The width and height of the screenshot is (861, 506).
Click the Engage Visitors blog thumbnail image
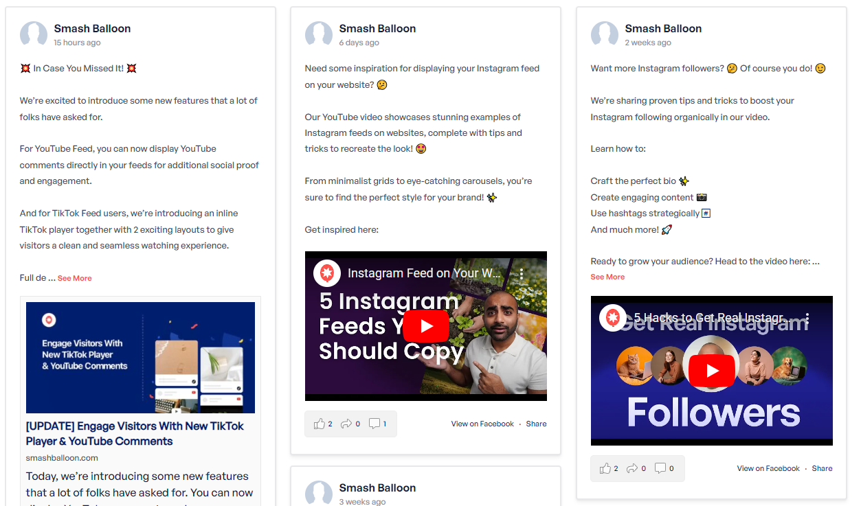[140, 358]
